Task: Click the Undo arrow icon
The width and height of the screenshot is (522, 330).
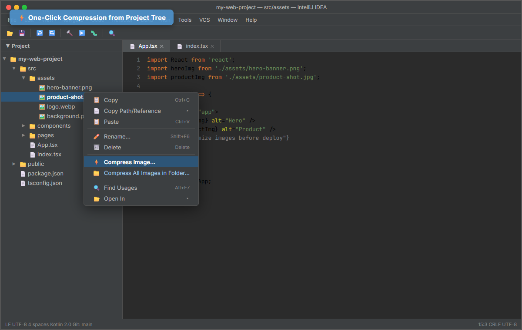Action: pyautogui.click(x=39, y=33)
